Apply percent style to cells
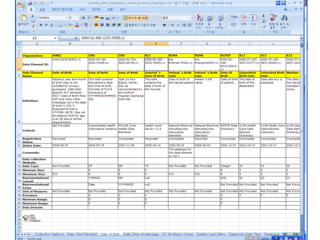 coord(173,25)
